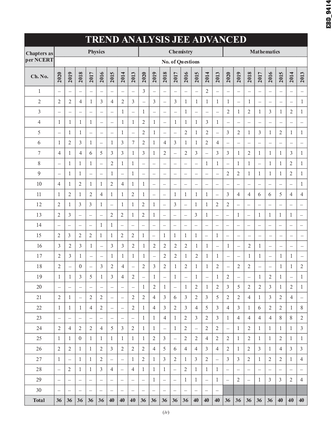Select the Physics column group header
The height and width of the screenshot is (430, 332).
point(96,52)
